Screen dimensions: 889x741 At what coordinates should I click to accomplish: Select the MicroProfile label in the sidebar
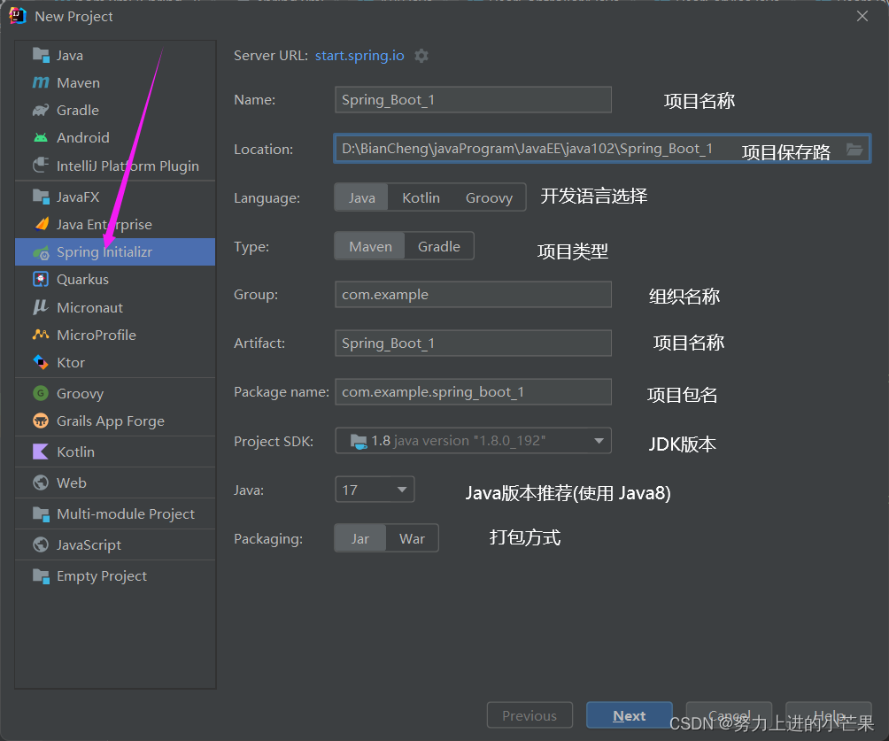(x=97, y=335)
